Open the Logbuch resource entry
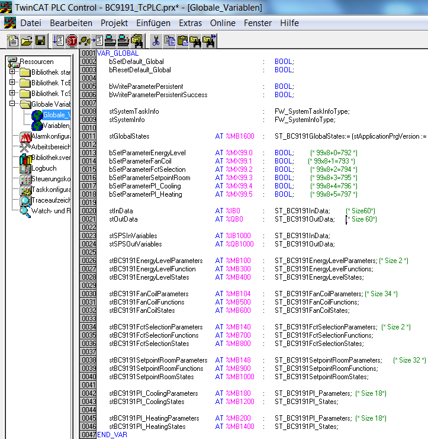Image resolution: width=428 pixels, height=439 pixels. [x=44, y=168]
